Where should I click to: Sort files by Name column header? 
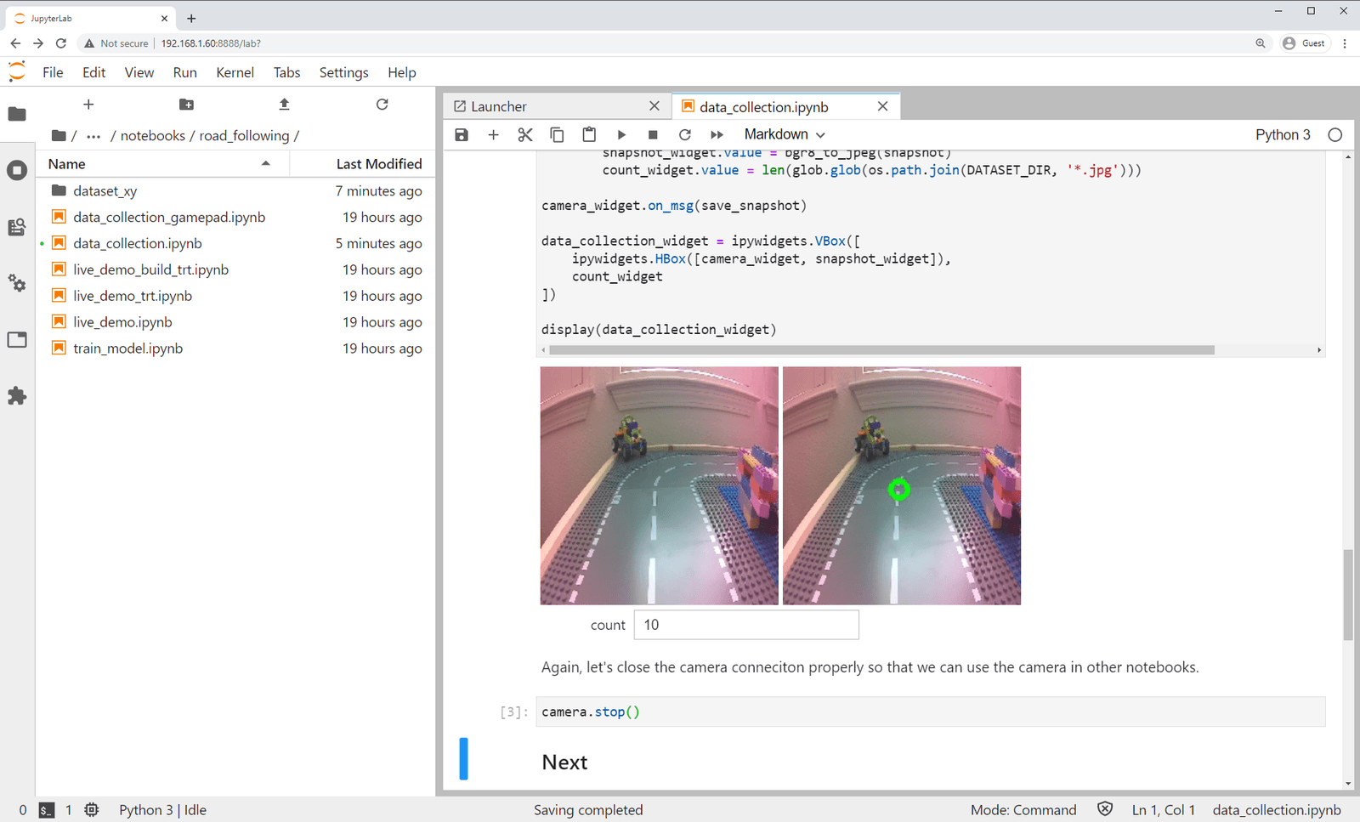pos(161,164)
